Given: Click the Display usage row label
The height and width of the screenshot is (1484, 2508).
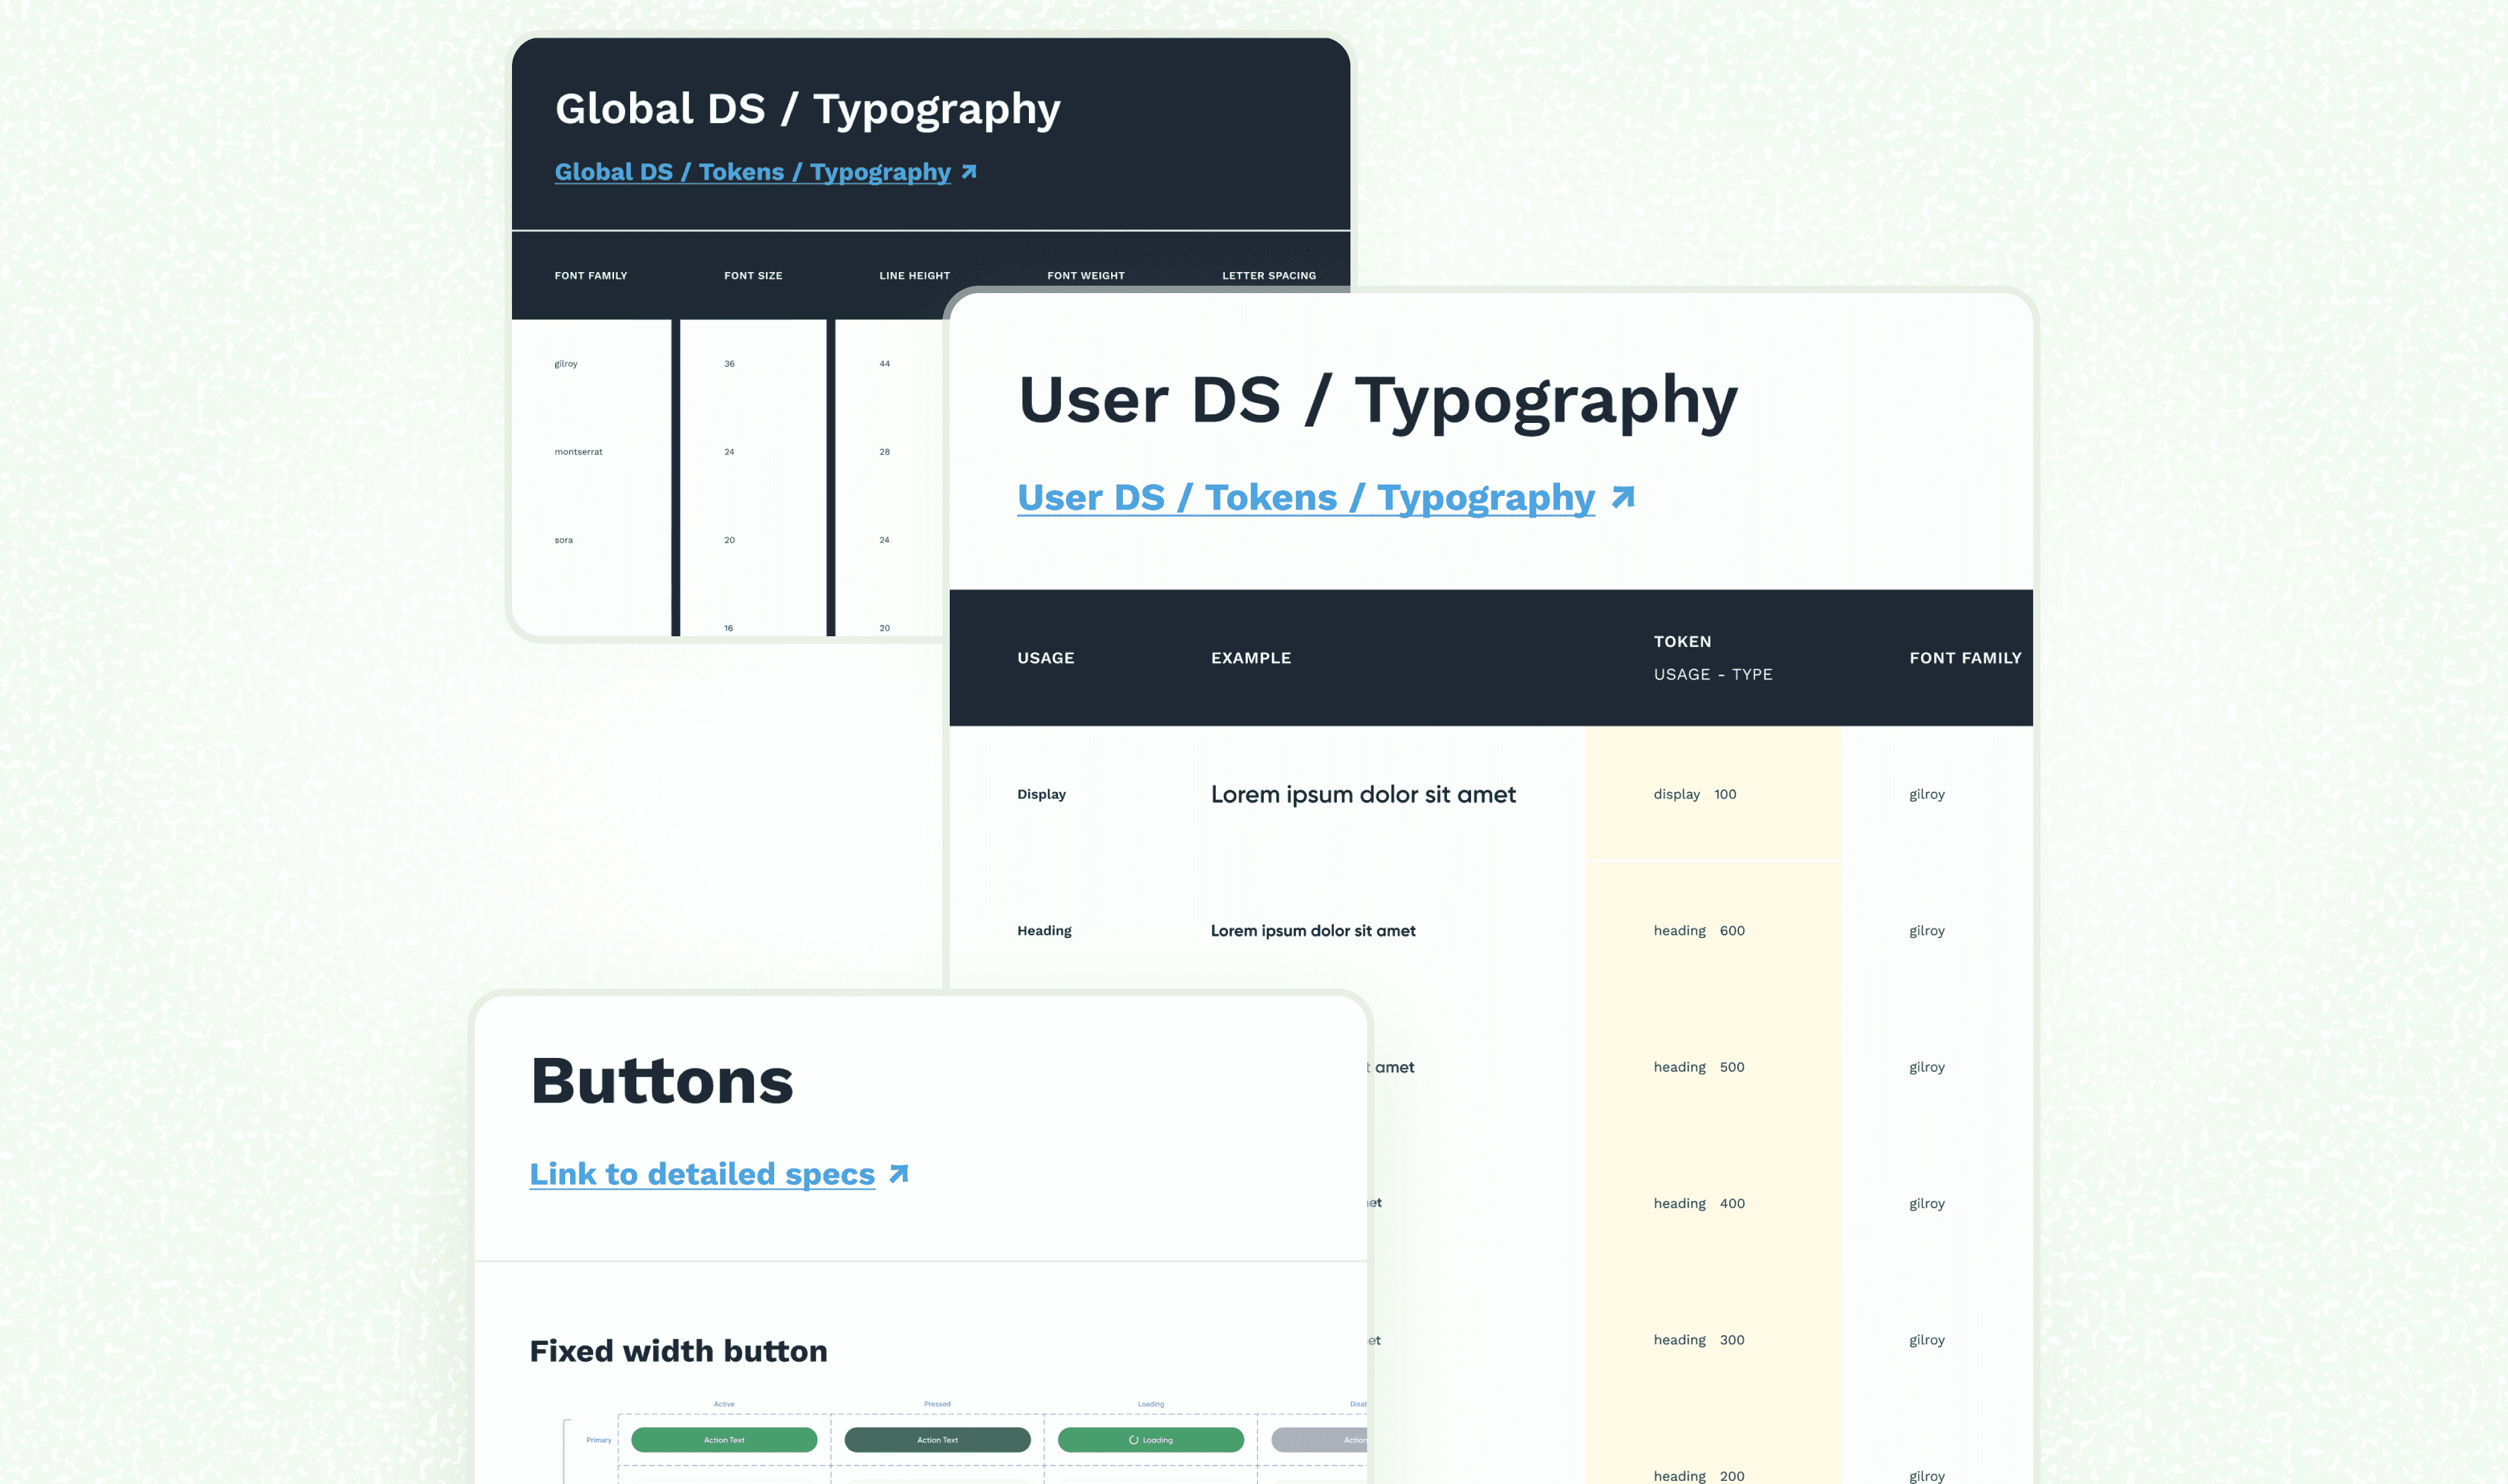Looking at the screenshot, I should point(1041,794).
